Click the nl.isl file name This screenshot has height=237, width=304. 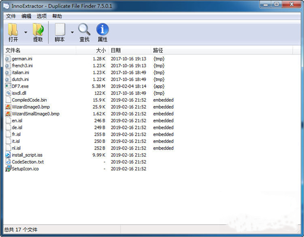point(16,148)
